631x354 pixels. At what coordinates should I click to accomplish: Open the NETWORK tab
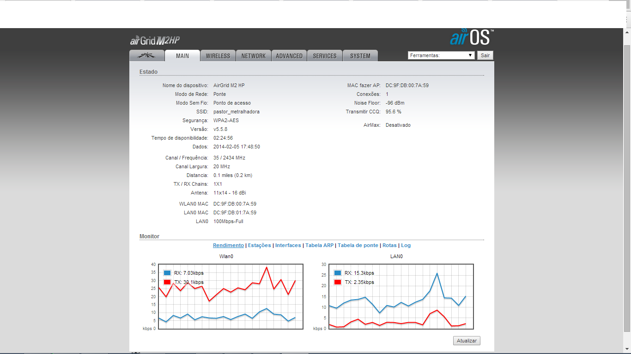click(254, 56)
